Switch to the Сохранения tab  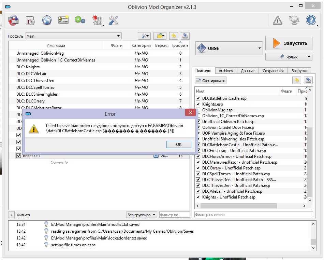point(273,71)
